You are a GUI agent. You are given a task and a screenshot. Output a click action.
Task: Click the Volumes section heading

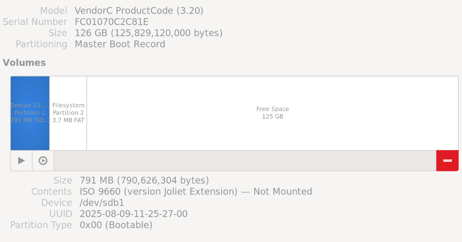pyautogui.click(x=24, y=63)
